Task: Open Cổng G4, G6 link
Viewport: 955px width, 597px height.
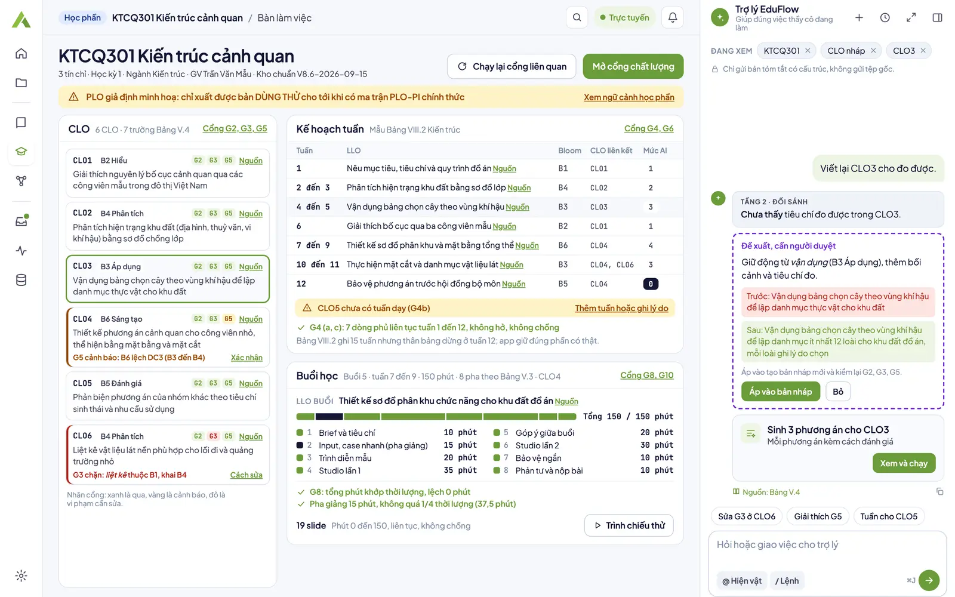Action: pos(649,128)
